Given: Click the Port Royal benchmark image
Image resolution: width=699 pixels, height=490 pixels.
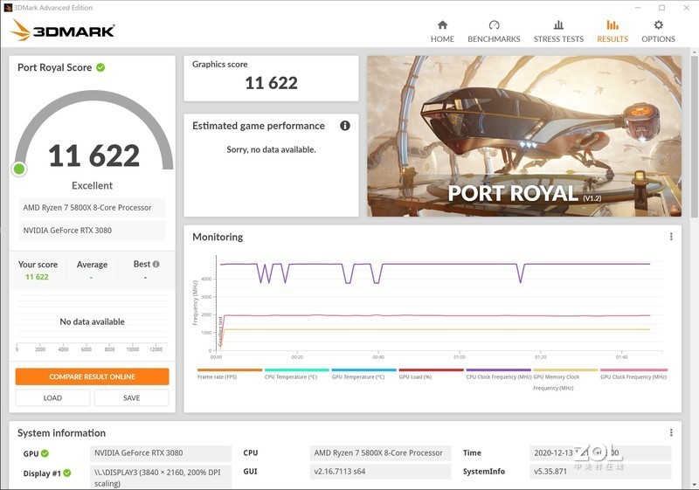Looking at the screenshot, I should (x=524, y=136).
